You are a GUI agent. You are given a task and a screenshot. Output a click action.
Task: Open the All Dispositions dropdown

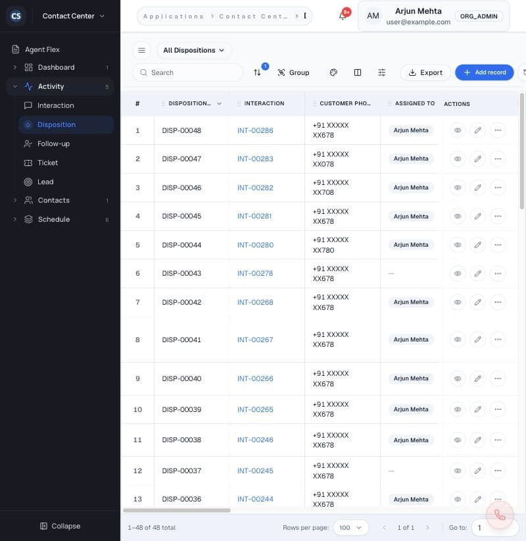194,51
